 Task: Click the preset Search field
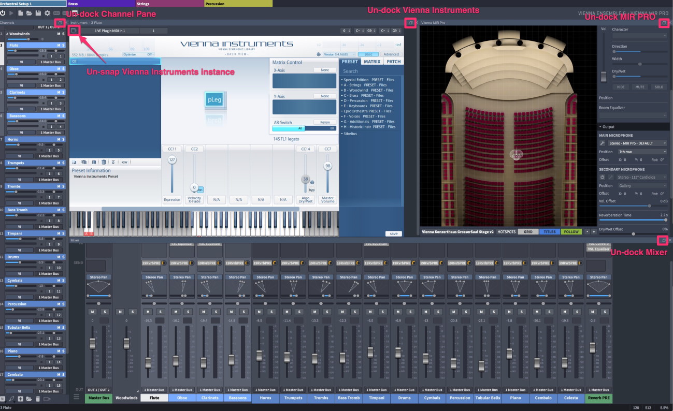pyautogui.click(x=371, y=71)
